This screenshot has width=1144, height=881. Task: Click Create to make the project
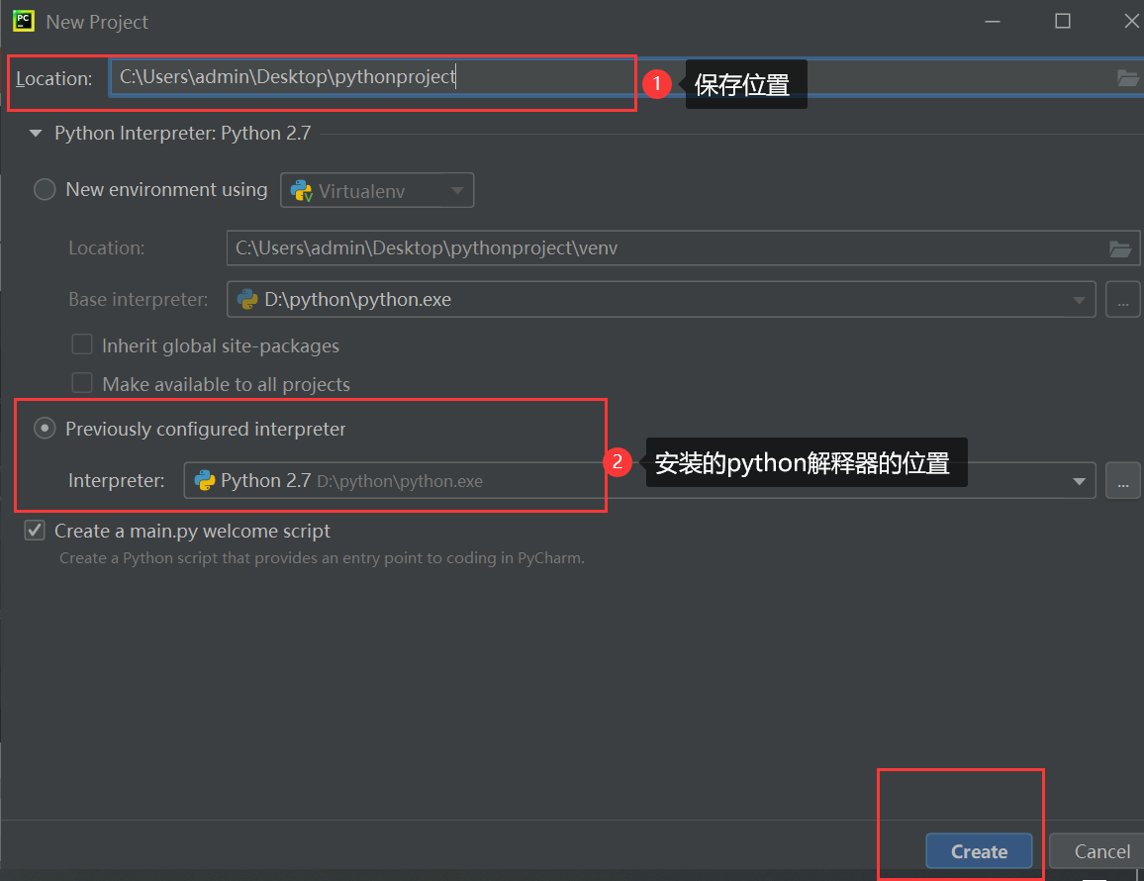click(x=979, y=851)
